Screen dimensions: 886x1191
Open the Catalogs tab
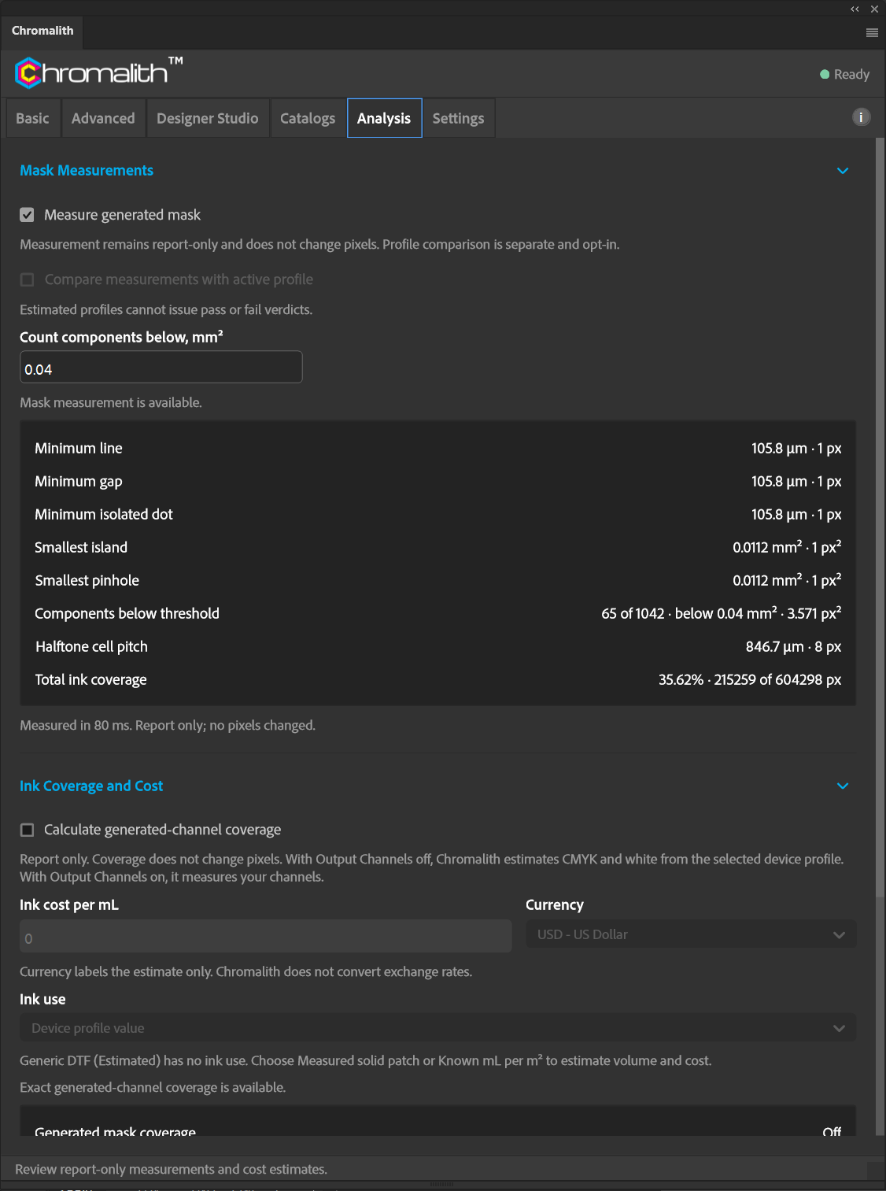(308, 118)
